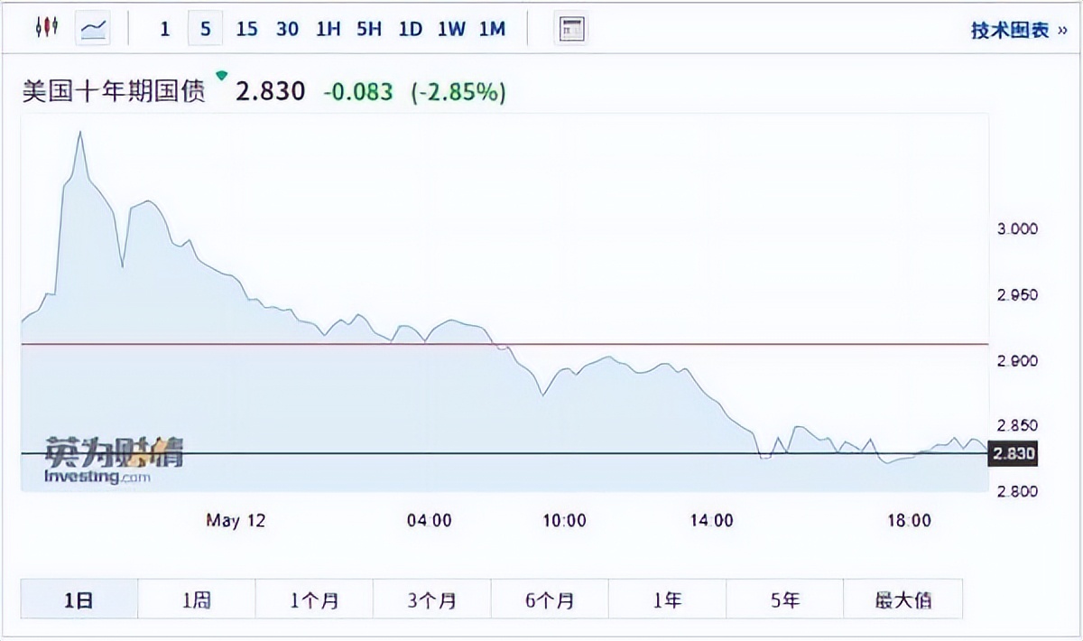Switch interval to 30 minutes
This screenshot has width=1083, height=641.
pos(287,29)
